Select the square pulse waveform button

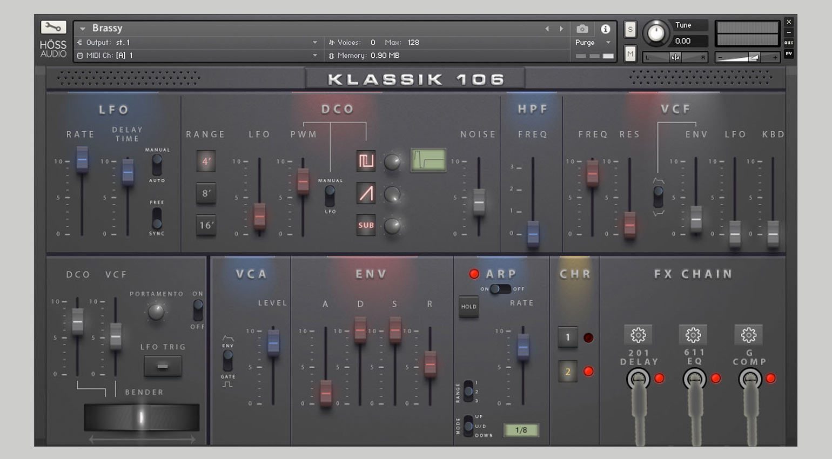pos(366,161)
